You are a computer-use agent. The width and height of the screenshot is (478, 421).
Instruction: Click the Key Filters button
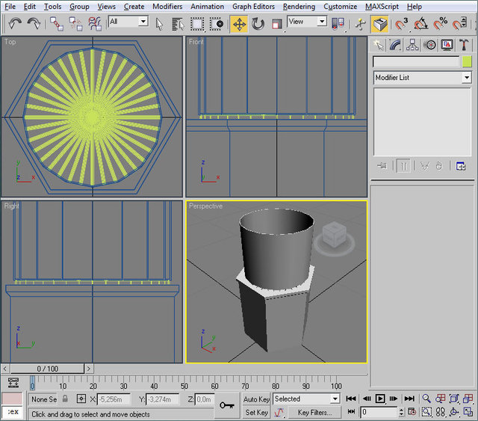coord(314,412)
